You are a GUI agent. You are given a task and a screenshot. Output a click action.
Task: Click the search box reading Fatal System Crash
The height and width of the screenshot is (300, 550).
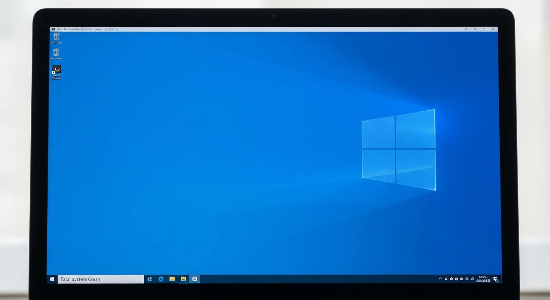(100, 279)
